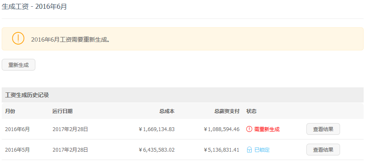Open 查看结果 for 2016年5月
This screenshot has width=367, height=163.
[323, 150]
